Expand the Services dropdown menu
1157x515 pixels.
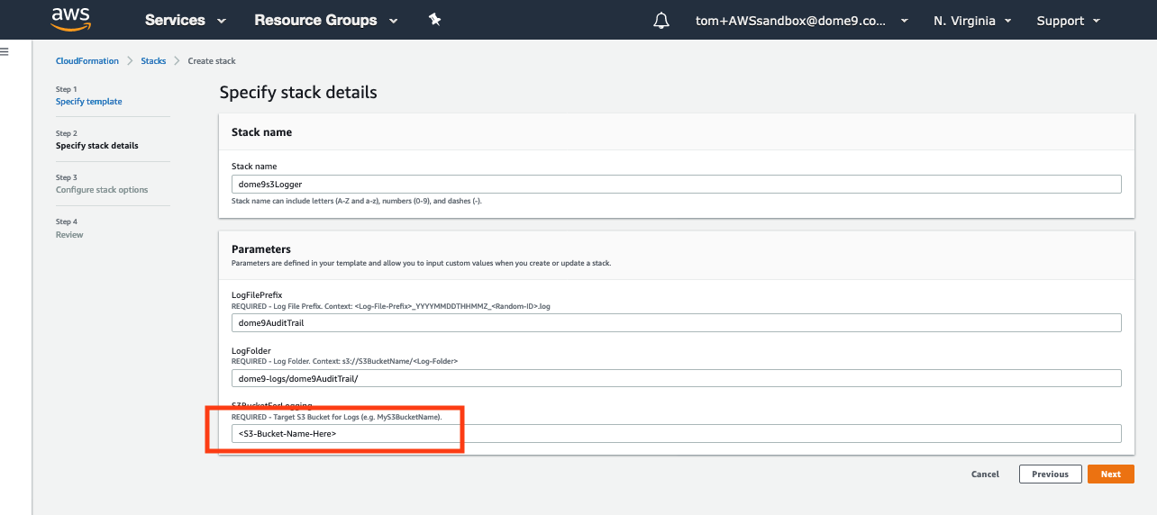click(186, 20)
